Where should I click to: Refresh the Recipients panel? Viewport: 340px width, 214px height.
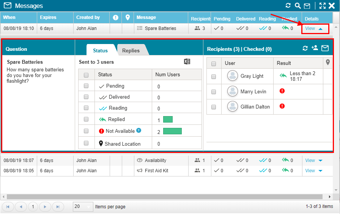coord(305,48)
